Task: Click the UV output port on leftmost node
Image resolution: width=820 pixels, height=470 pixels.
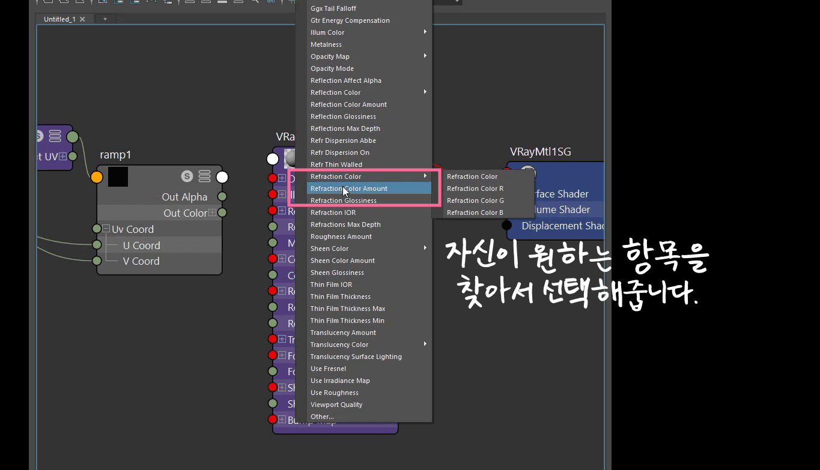Action: 73,156
